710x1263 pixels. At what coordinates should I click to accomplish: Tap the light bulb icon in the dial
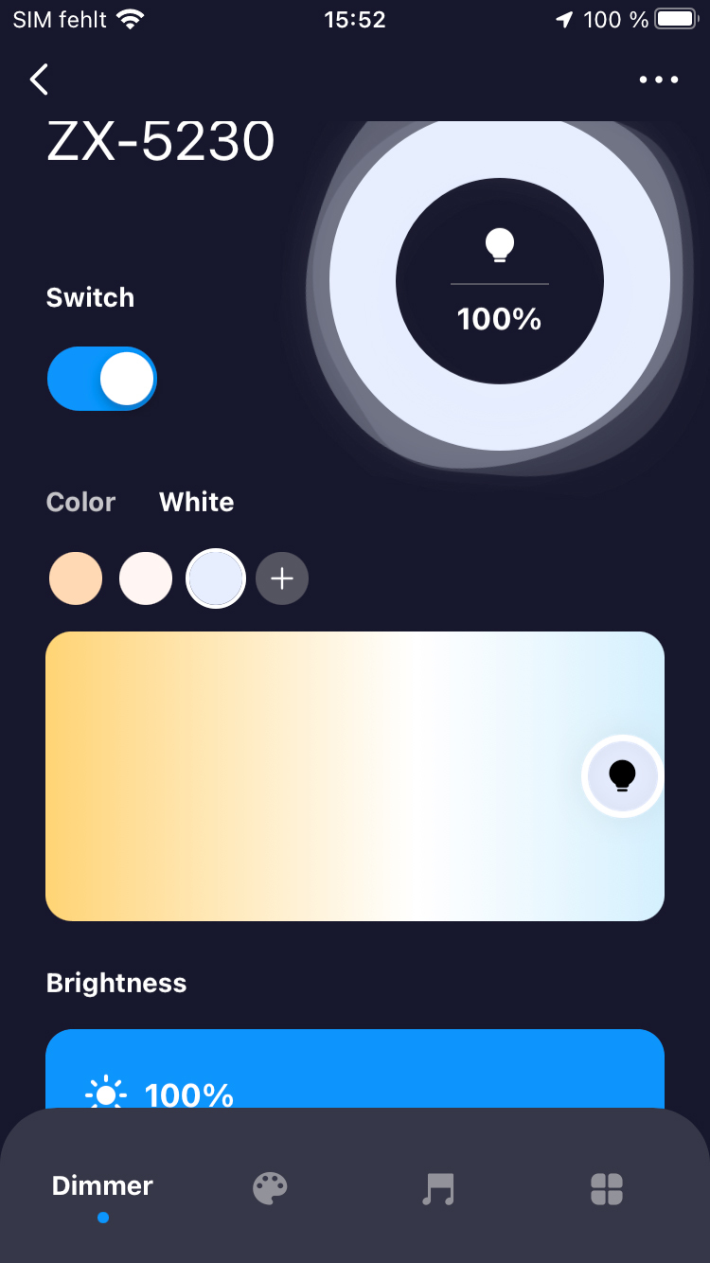coord(499,245)
